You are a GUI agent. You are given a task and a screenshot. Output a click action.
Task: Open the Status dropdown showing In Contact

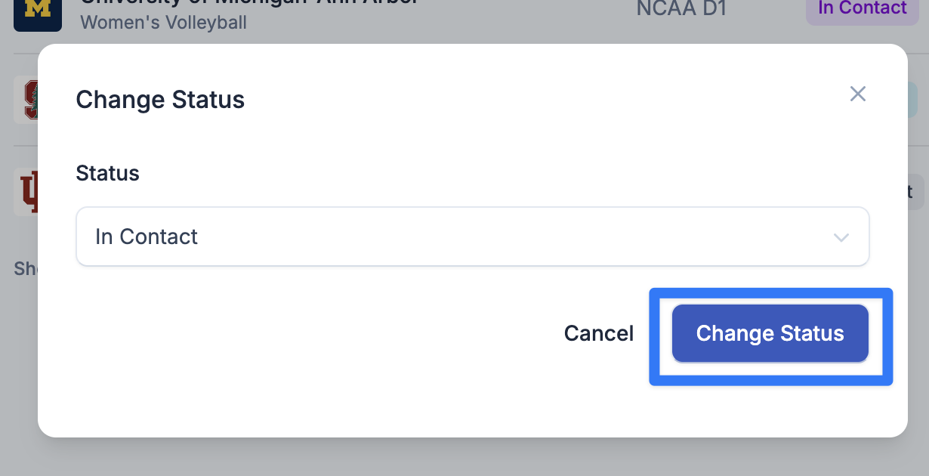pyautogui.click(x=473, y=236)
